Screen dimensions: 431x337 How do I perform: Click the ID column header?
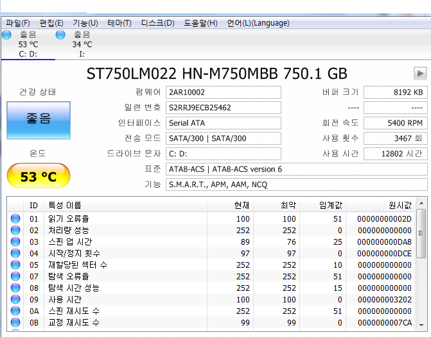pyautogui.click(x=33, y=205)
